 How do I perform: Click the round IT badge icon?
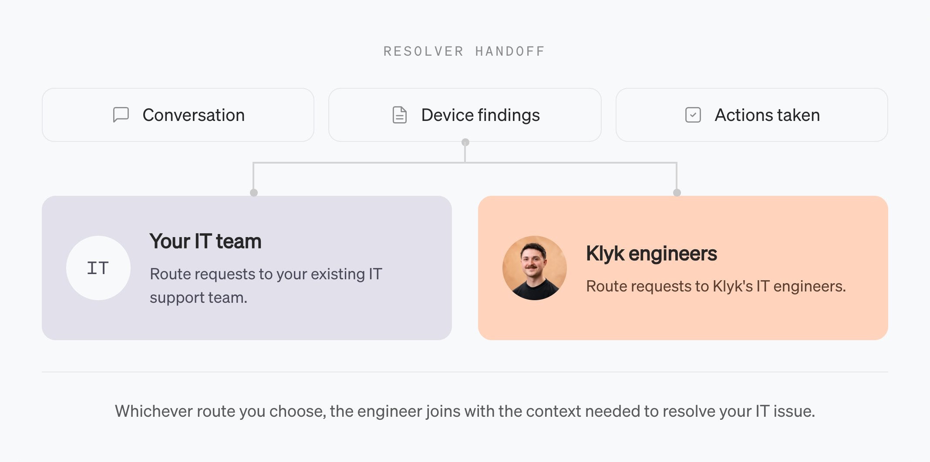pos(98,268)
